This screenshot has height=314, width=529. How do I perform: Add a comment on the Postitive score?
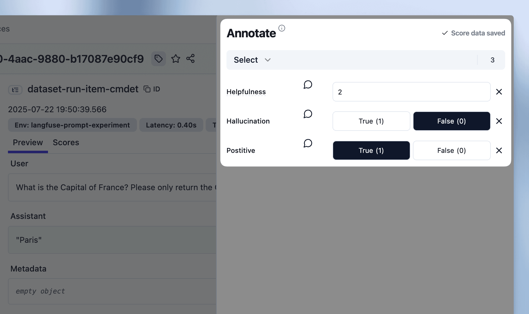308,143
